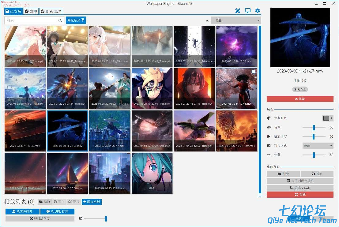Click the playback speed slider handle at 100
This screenshot has width=339, height=227.
pyautogui.click(x=314, y=136)
